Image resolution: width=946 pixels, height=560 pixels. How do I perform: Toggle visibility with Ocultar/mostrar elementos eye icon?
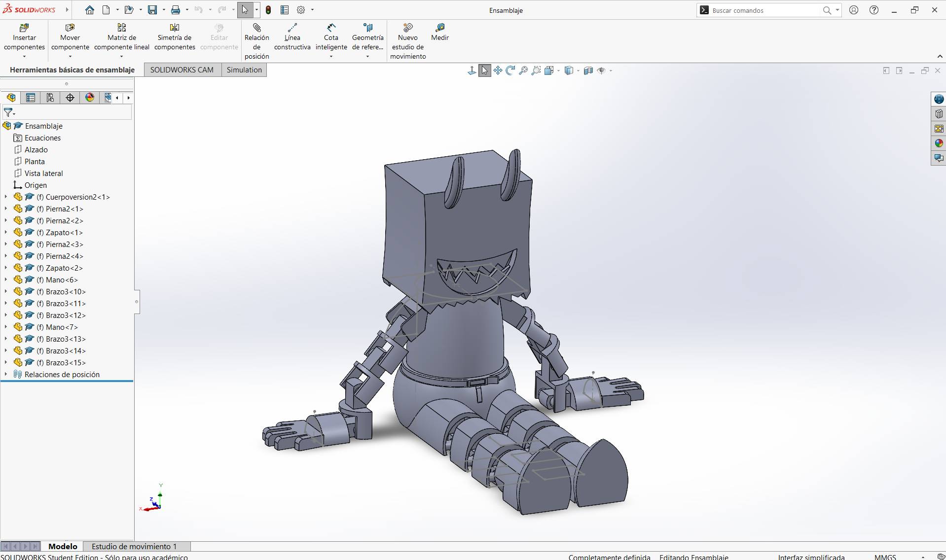click(601, 70)
